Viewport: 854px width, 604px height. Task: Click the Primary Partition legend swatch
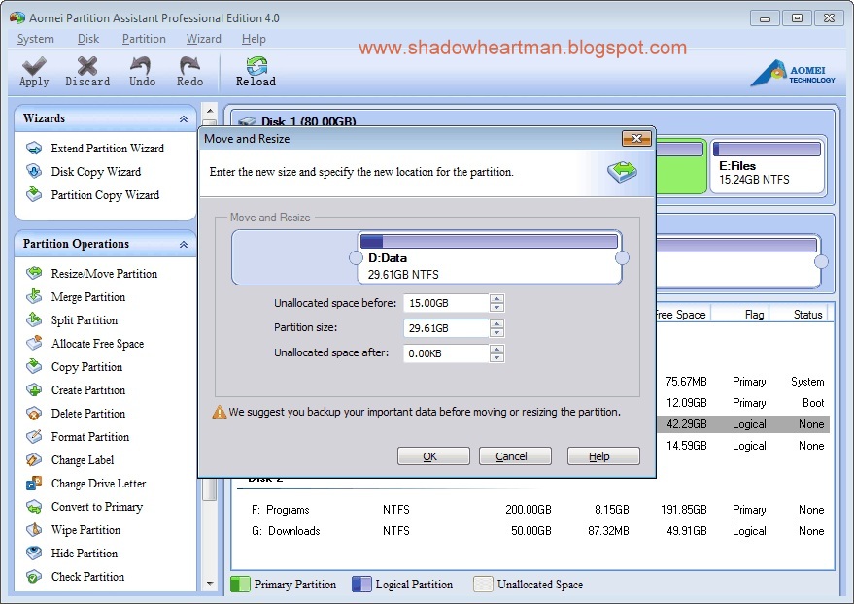[240, 584]
